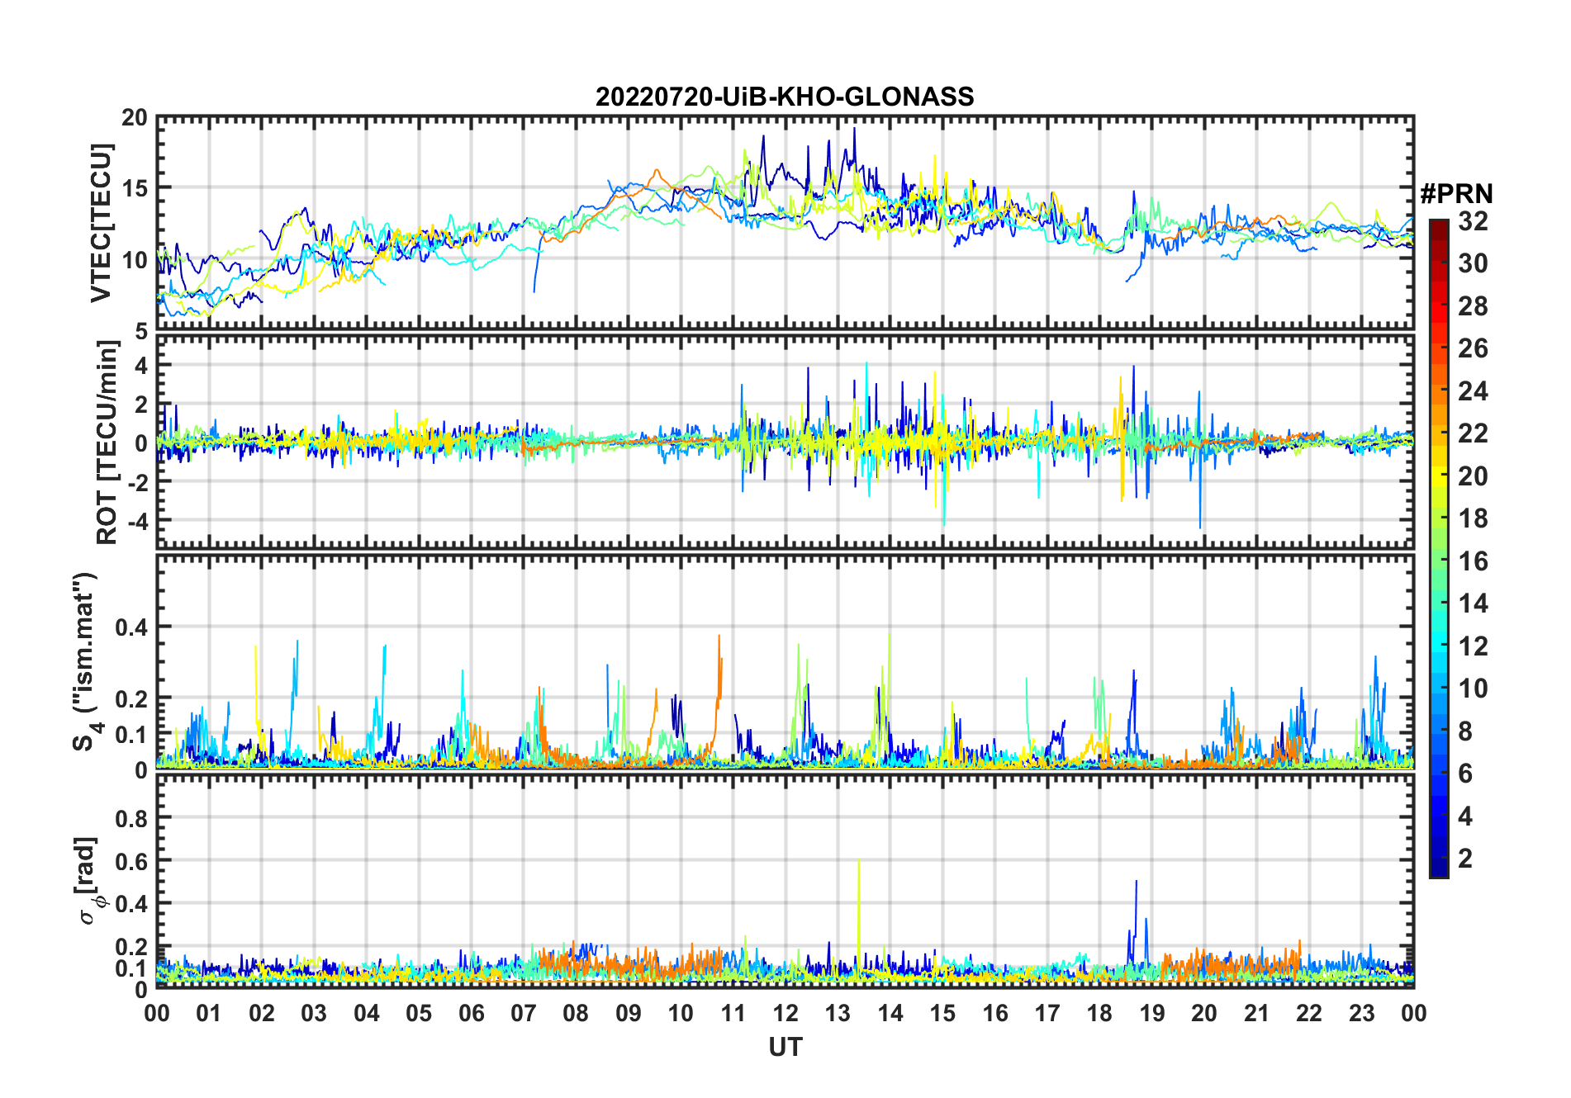Click the UT x-axis label
This screenshot has width=1571, height=1098.
click(785, 1047)
